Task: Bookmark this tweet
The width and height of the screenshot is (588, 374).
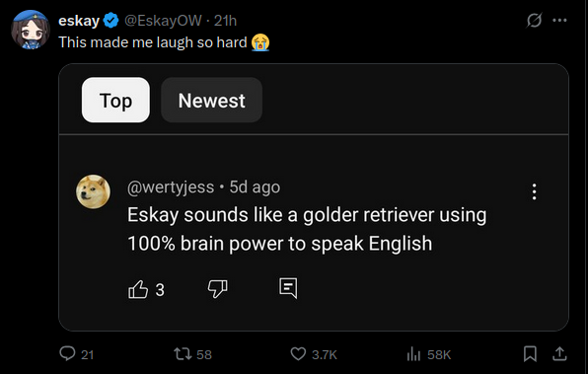Action: coord(530,353)
